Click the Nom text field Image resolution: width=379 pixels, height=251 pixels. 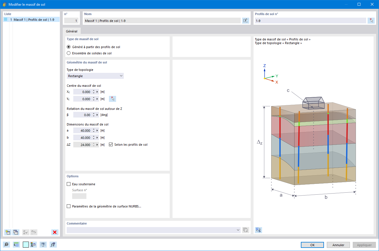coord(162,20)
